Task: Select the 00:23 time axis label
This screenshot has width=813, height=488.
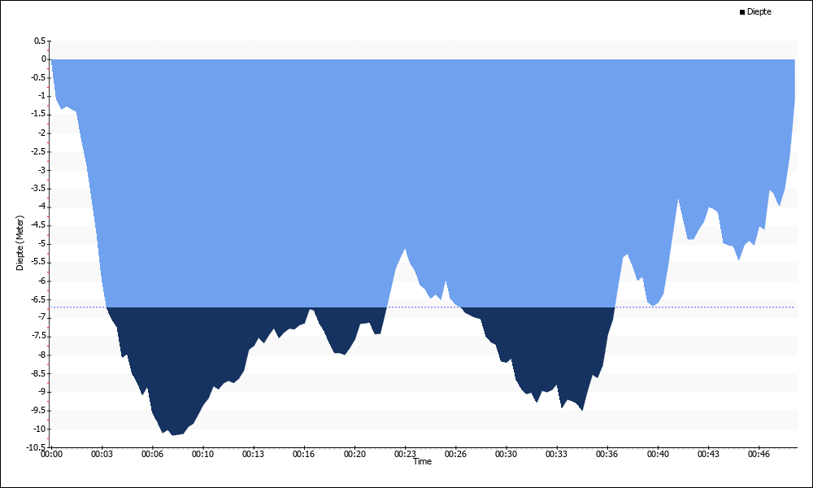Action: point(405,455)
